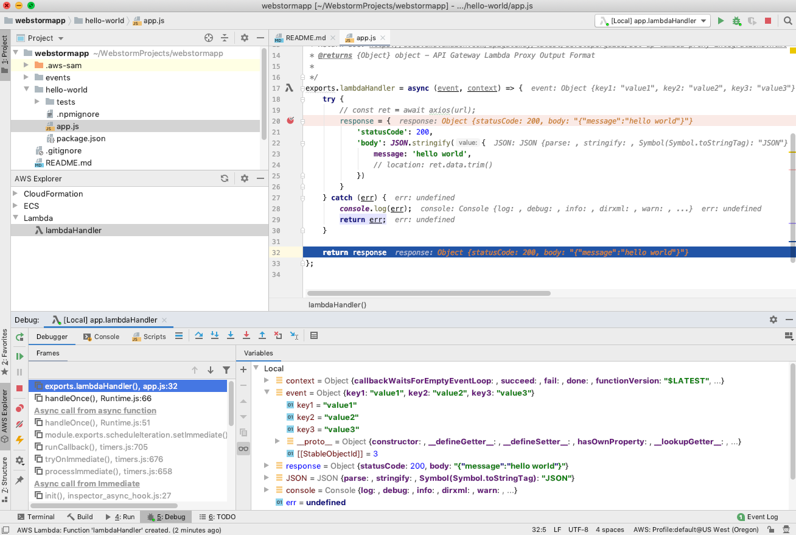The image size is (796, 535).
Task: View breakpoints red circles icon
Action: coord(19,408)
